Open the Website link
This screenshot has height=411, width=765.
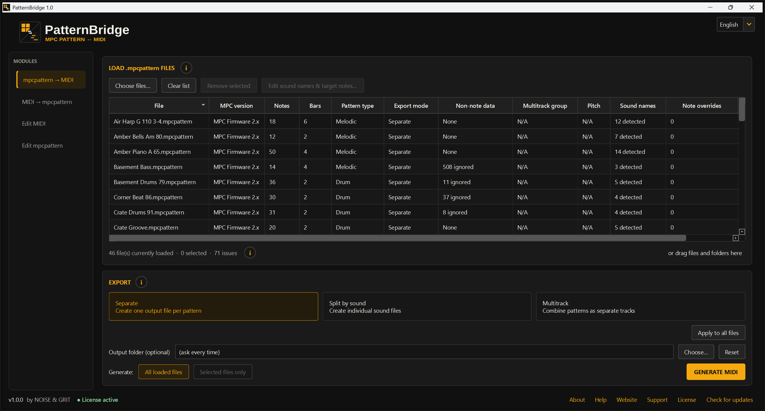pos(627,400)
